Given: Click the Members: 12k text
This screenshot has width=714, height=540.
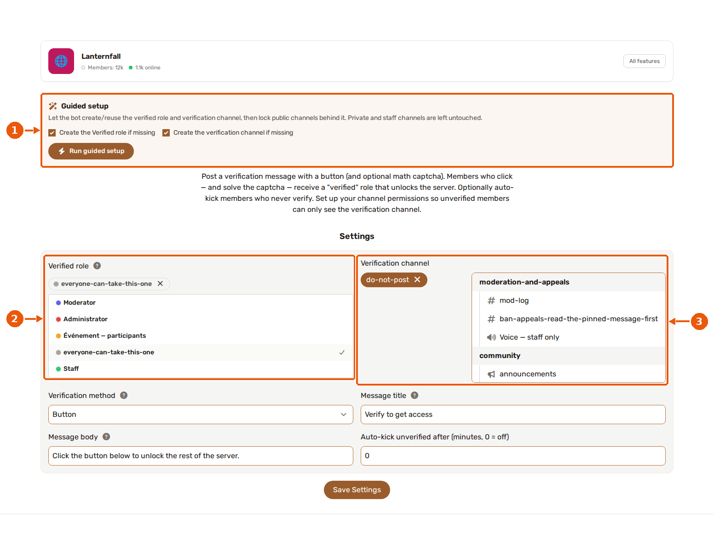Looking at the screenshot, I should coord(105,68).
